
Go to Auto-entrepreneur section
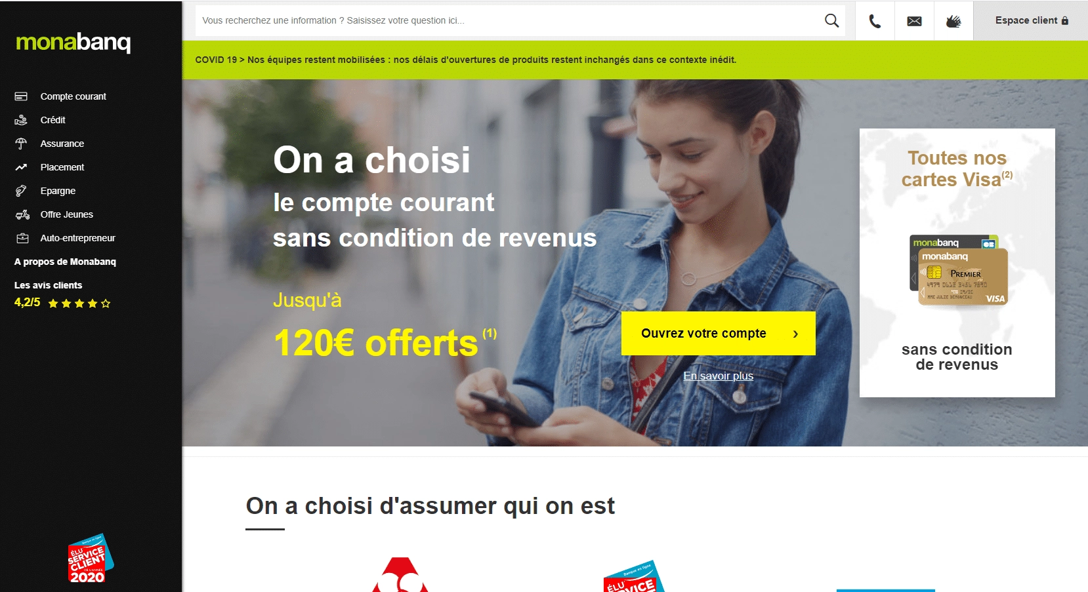coord(77,238)
